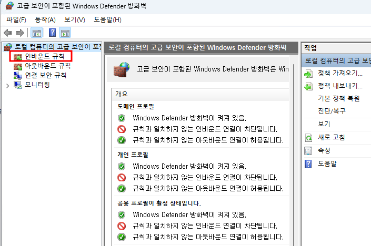Image resolution: width=371 pixels, height=246 pixels.
Task: Toggle the show/hide console tree icon
Action: (37, 33)
